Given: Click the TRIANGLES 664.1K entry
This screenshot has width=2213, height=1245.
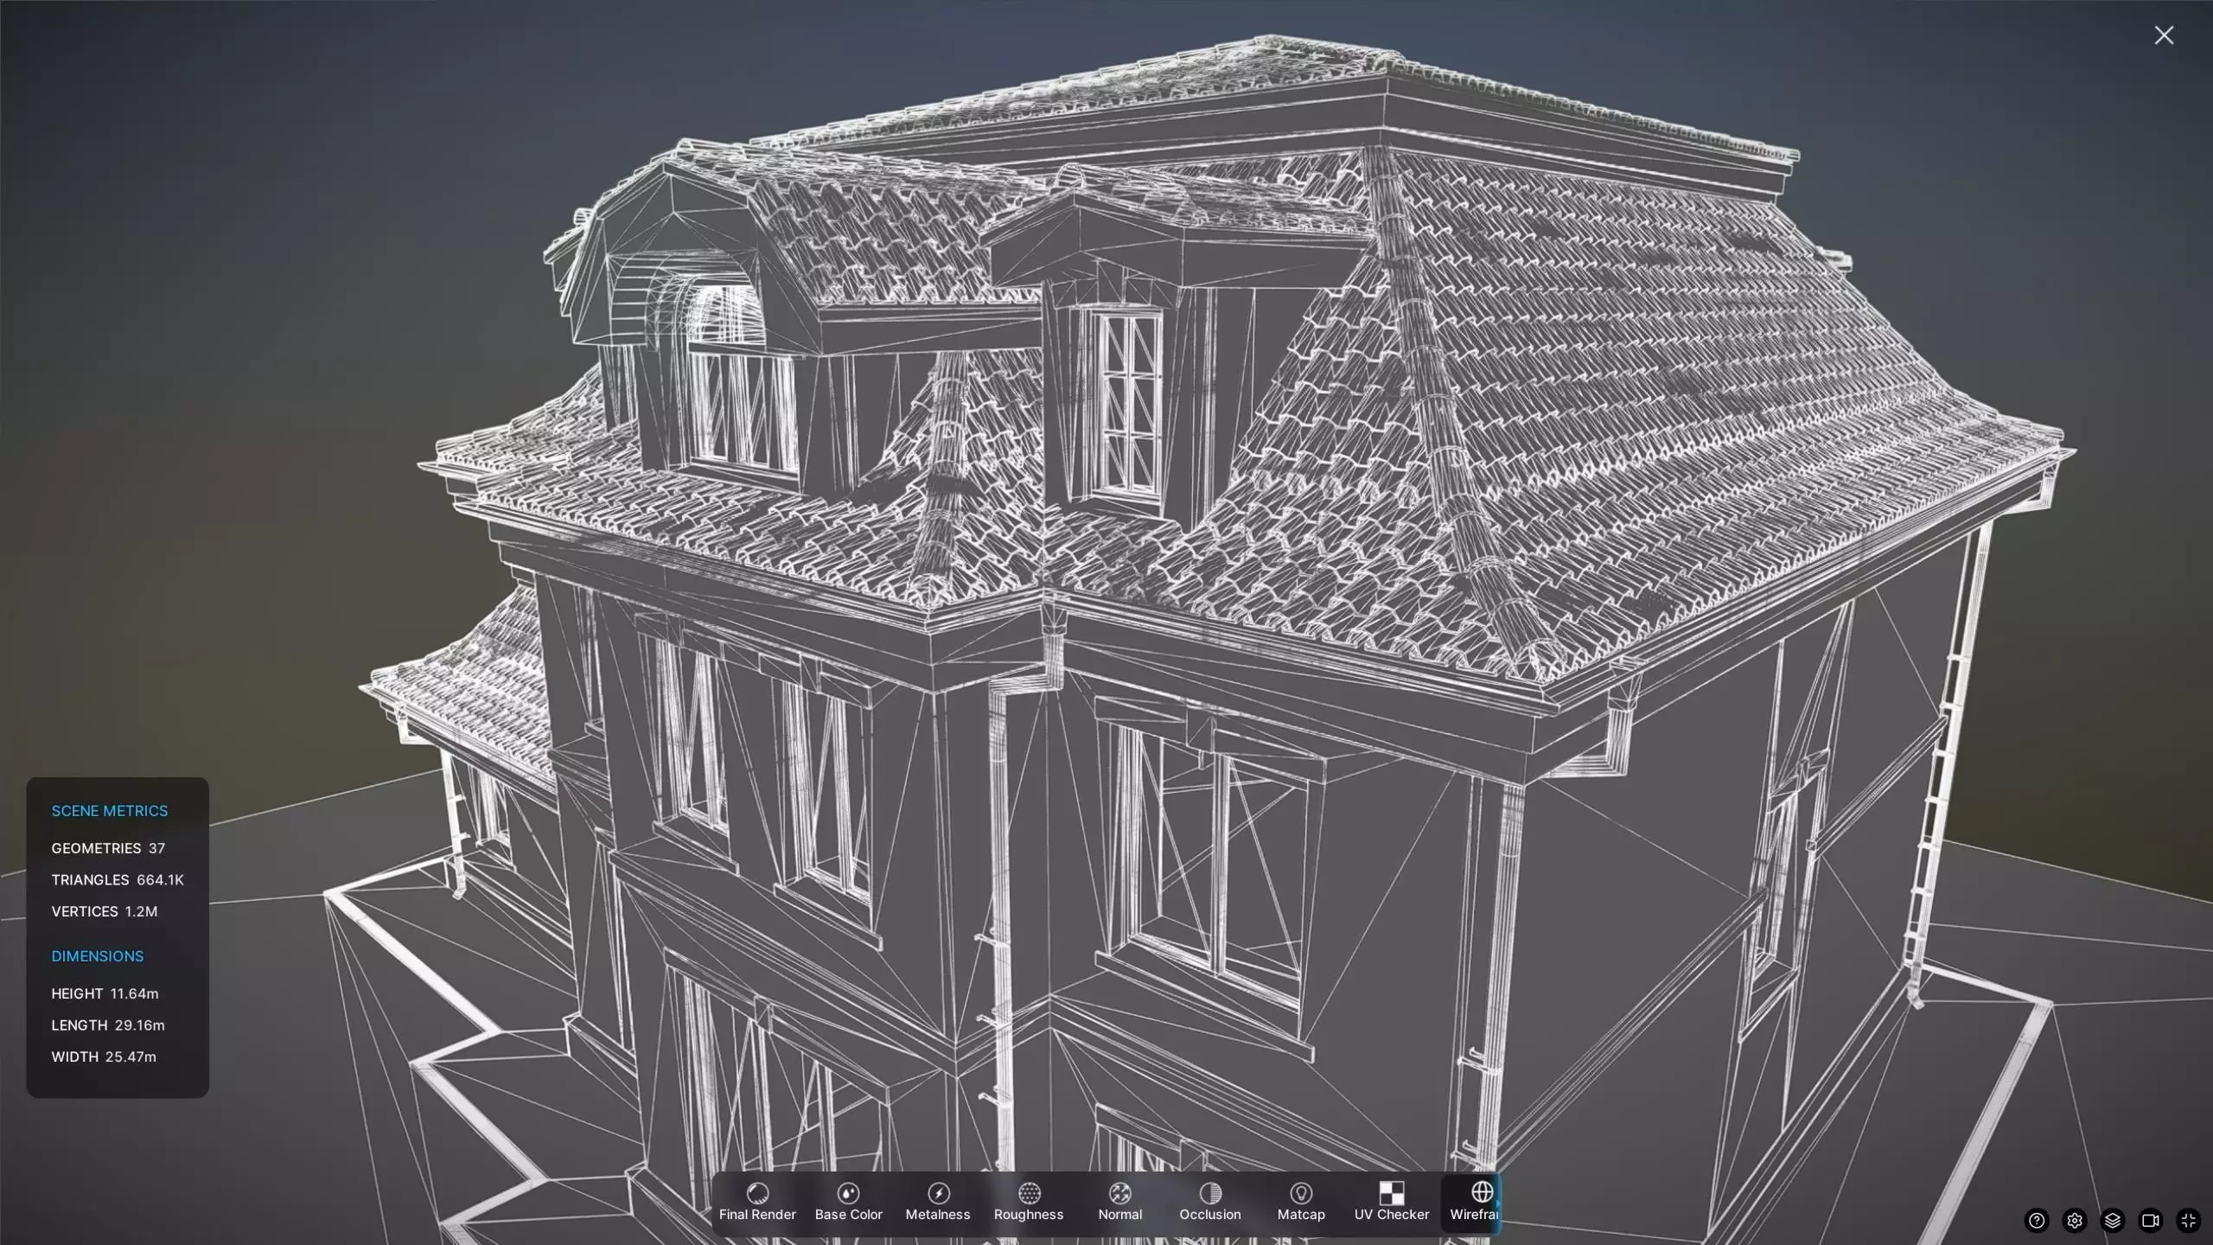Looking at the screenshot, I should click(x=118, y=880).
